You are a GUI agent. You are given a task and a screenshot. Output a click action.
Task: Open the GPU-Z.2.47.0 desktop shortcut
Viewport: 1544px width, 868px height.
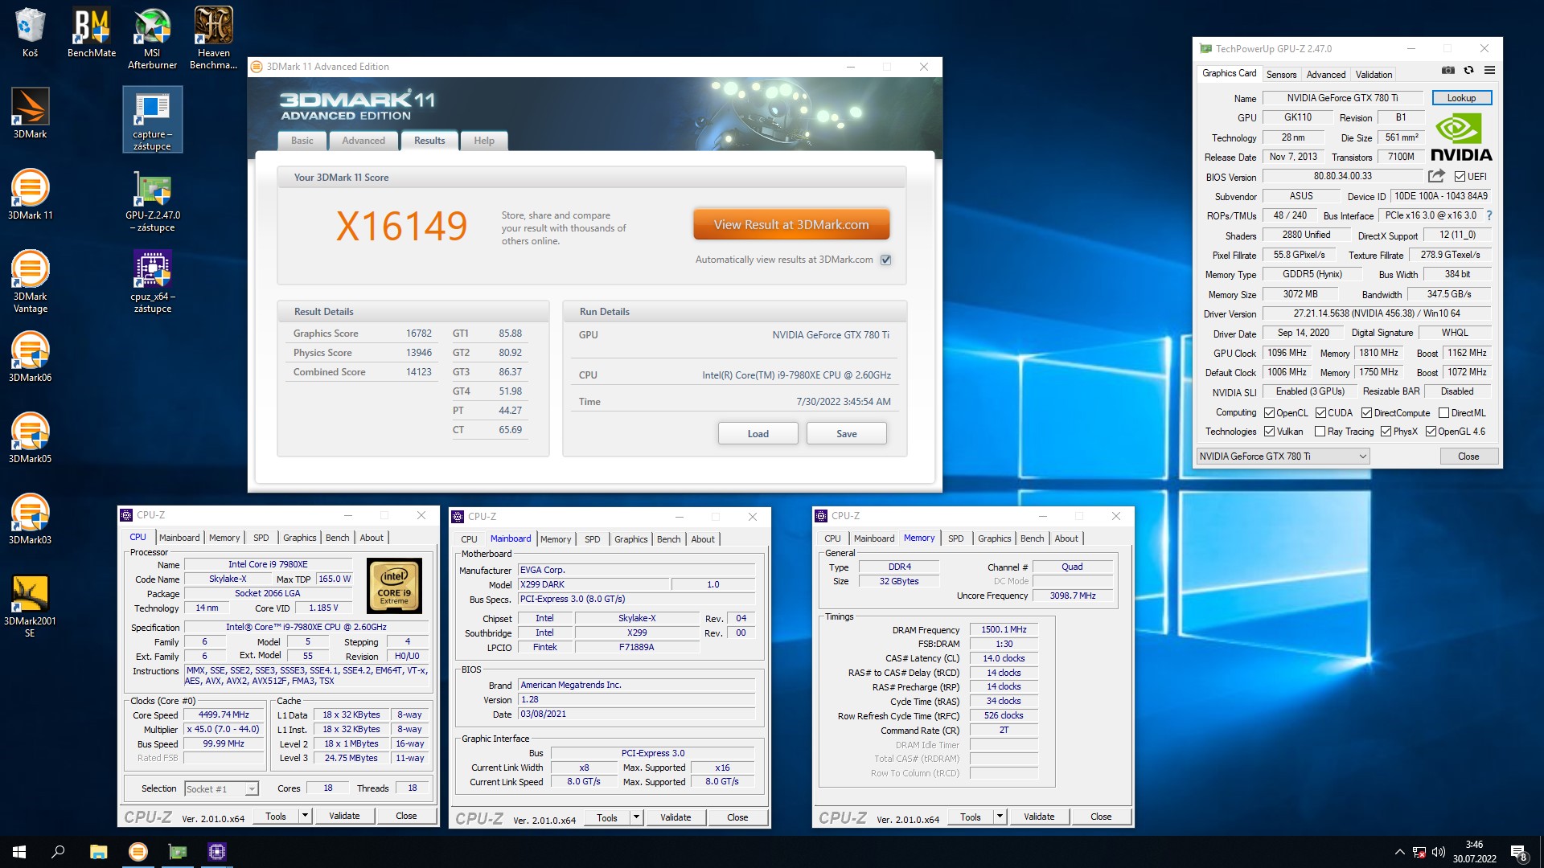click(x=152, y=200)
